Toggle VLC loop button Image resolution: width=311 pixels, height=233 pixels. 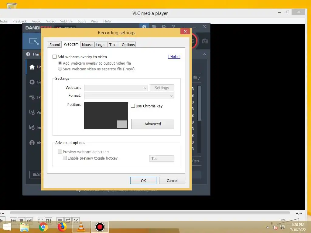[x=68, y=221]
